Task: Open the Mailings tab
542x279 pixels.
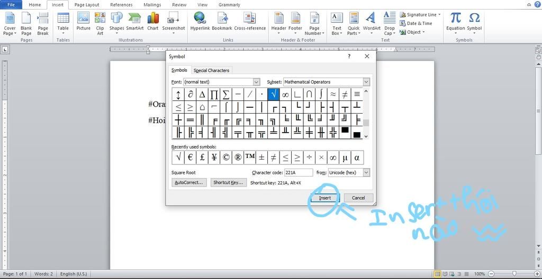Action: coord(152,5)
